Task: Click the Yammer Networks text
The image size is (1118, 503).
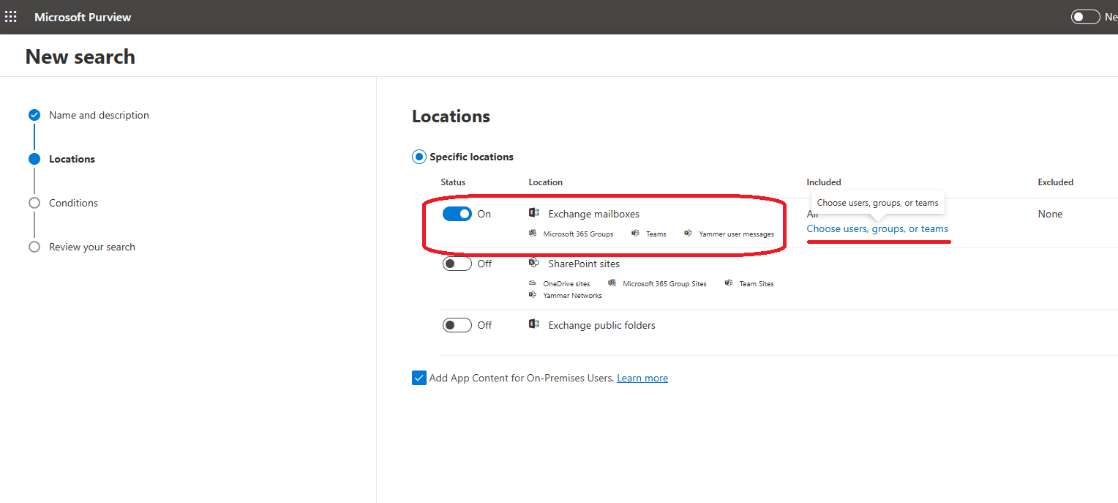Action: click(x=572, y=296)
